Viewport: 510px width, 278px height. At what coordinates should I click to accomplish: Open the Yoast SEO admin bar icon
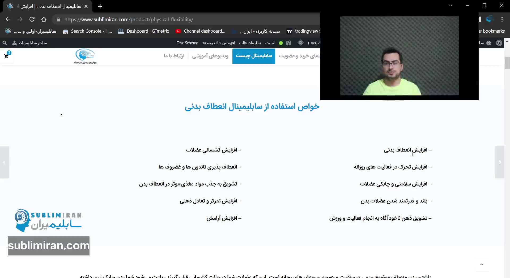289,43
